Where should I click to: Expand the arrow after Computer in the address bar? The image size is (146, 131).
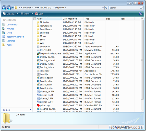click(33, 8)
